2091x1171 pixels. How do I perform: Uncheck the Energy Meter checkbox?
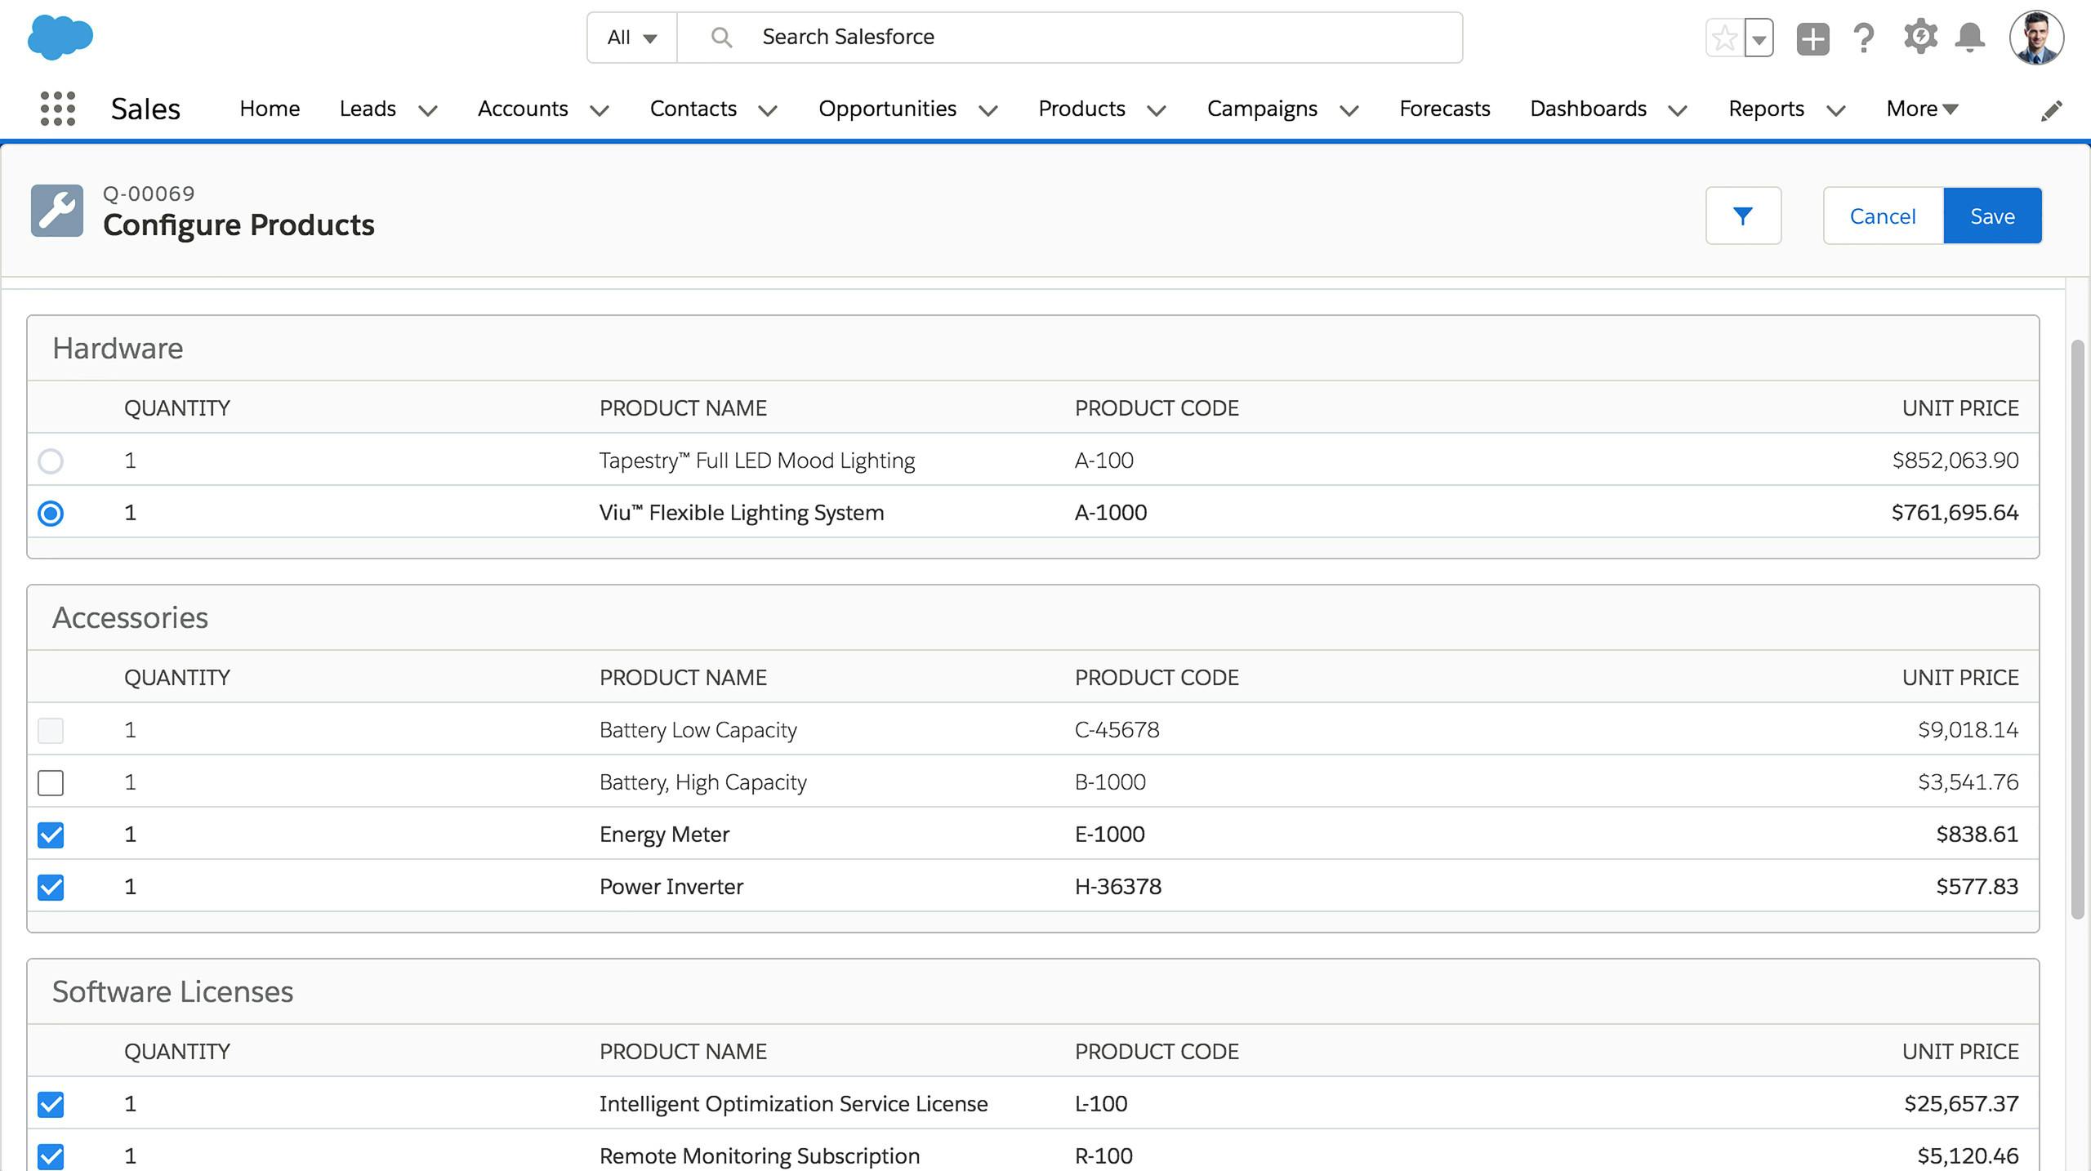(x=51, y=835)
